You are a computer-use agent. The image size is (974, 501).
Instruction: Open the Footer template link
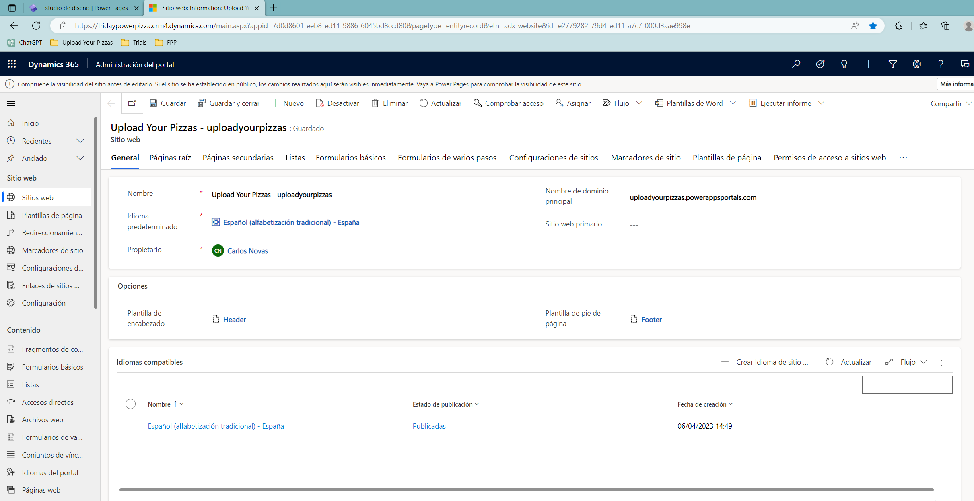[651, 320]
